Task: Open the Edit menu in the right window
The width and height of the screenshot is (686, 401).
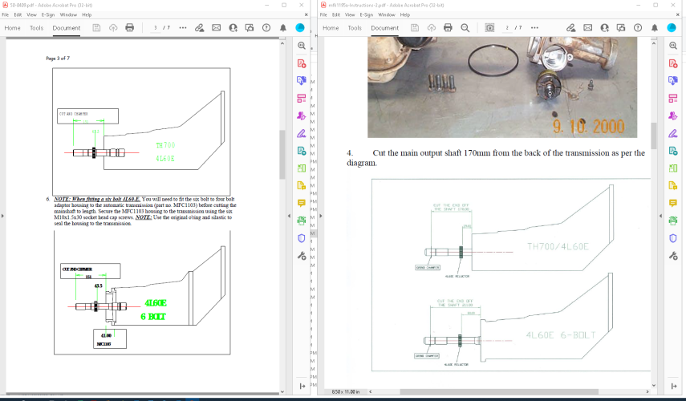Action: coord(335,15)
